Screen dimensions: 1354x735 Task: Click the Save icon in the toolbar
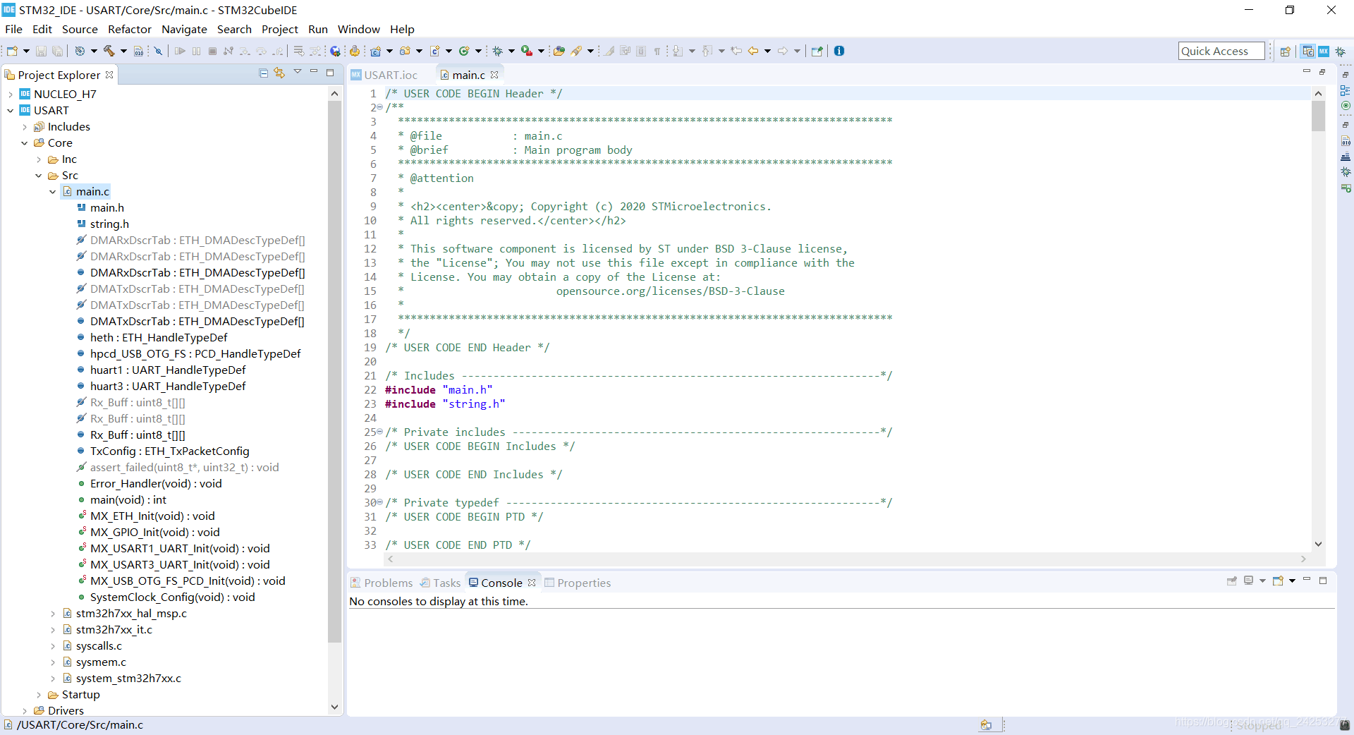pos(41,51)
